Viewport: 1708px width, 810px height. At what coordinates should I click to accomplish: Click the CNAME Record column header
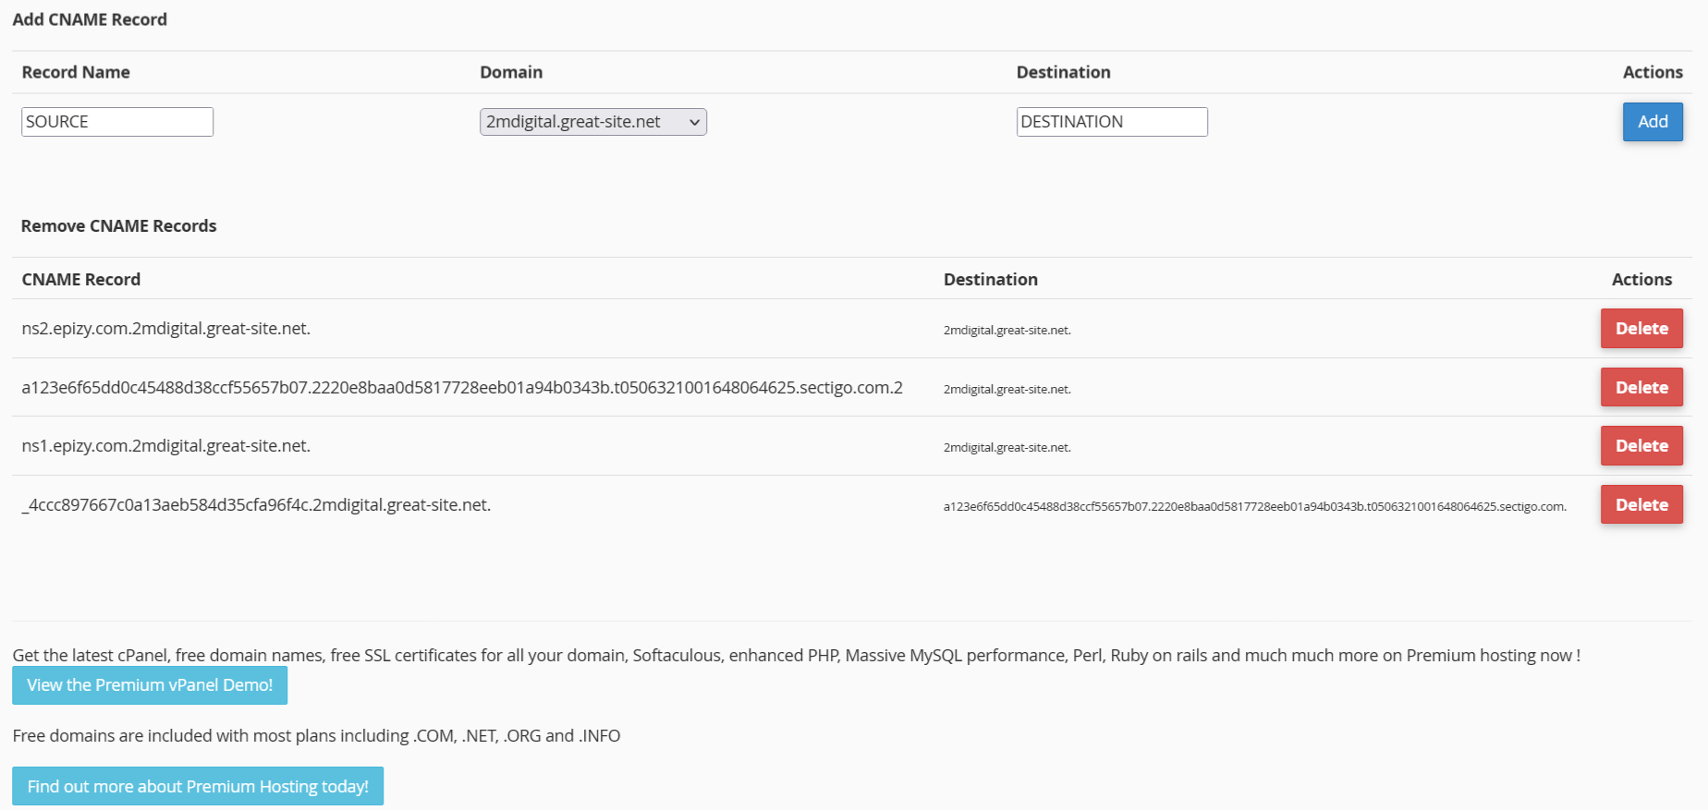pos(81,279)
